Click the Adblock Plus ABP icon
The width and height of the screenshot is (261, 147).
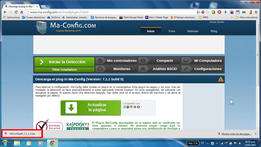(x=203, y=12)
